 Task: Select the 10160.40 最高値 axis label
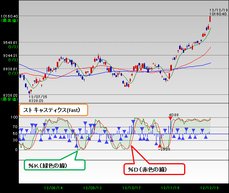point(9,18)
